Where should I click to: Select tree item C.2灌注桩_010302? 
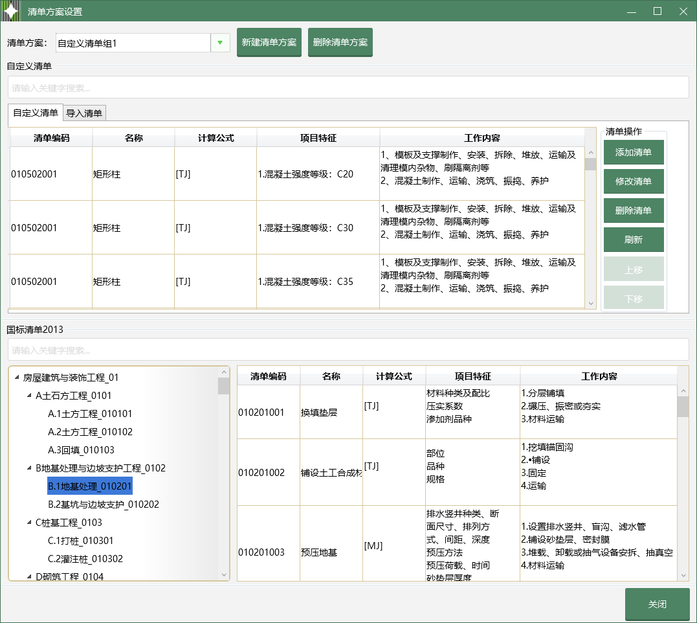[x=85, y=558]
